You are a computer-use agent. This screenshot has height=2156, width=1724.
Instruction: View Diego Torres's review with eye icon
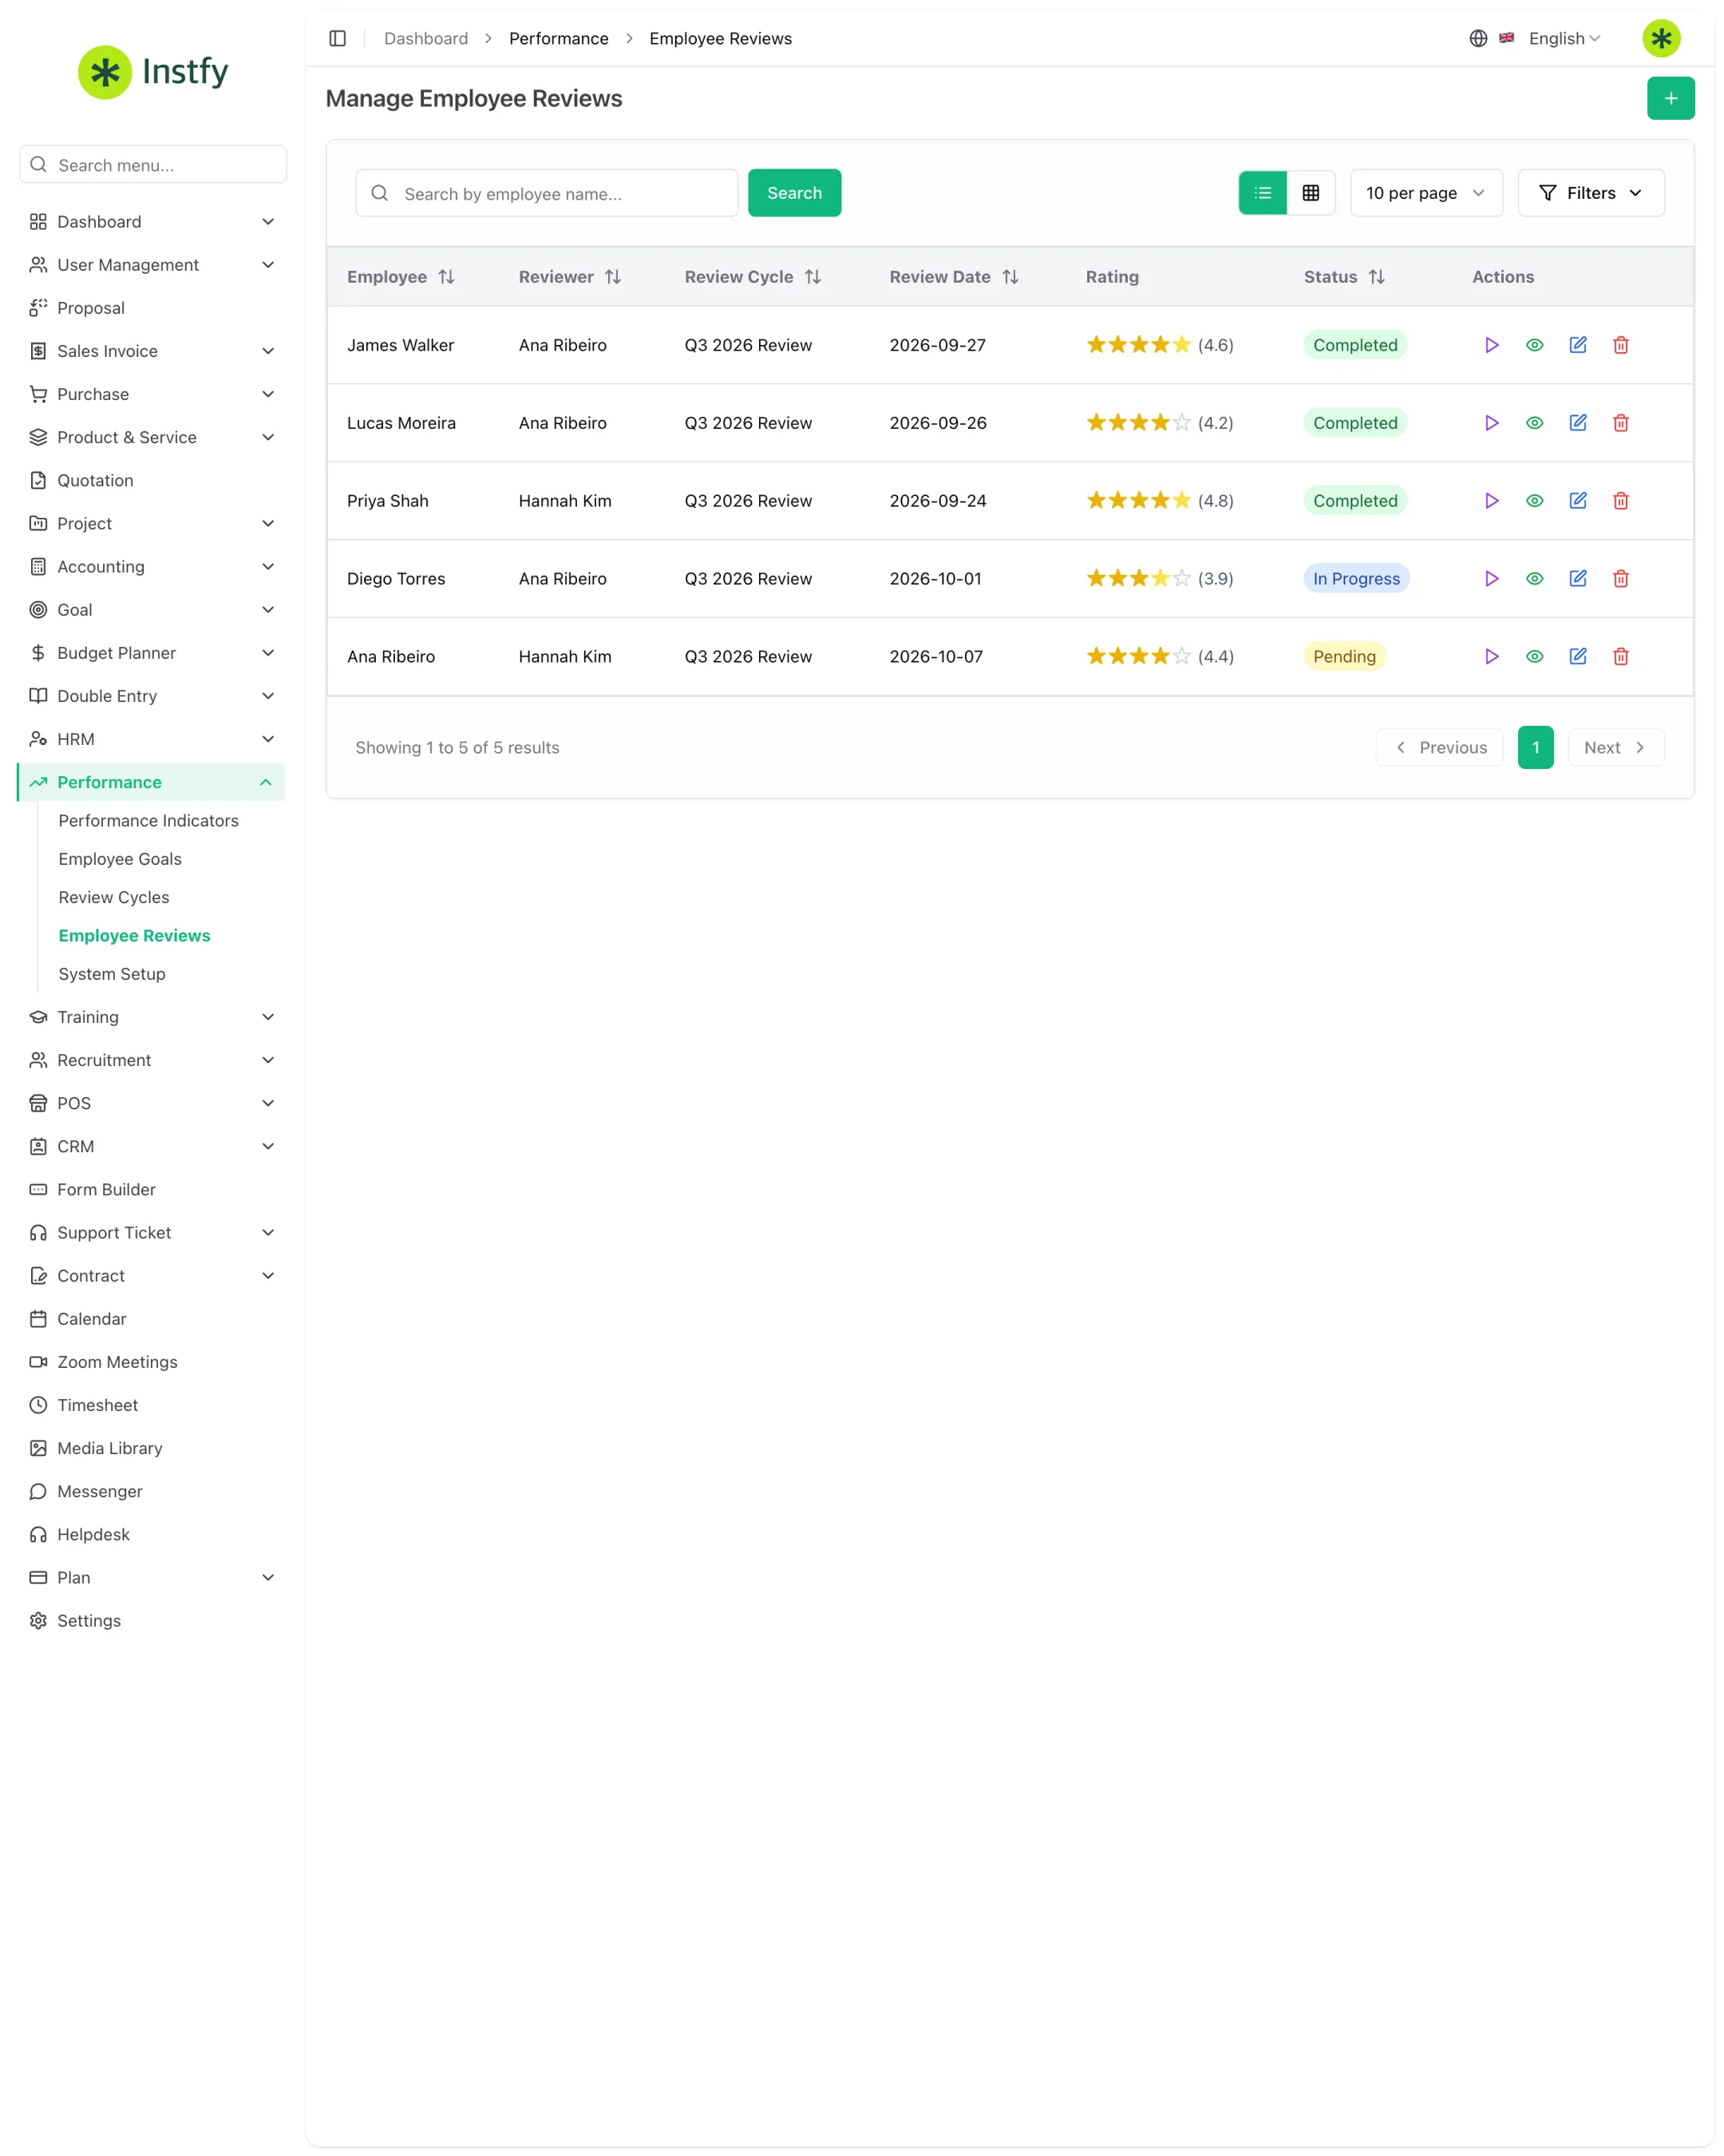(x=1534, y=579)
